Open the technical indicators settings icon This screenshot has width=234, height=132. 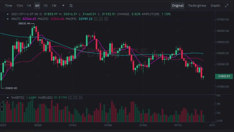tap(71, 6)
